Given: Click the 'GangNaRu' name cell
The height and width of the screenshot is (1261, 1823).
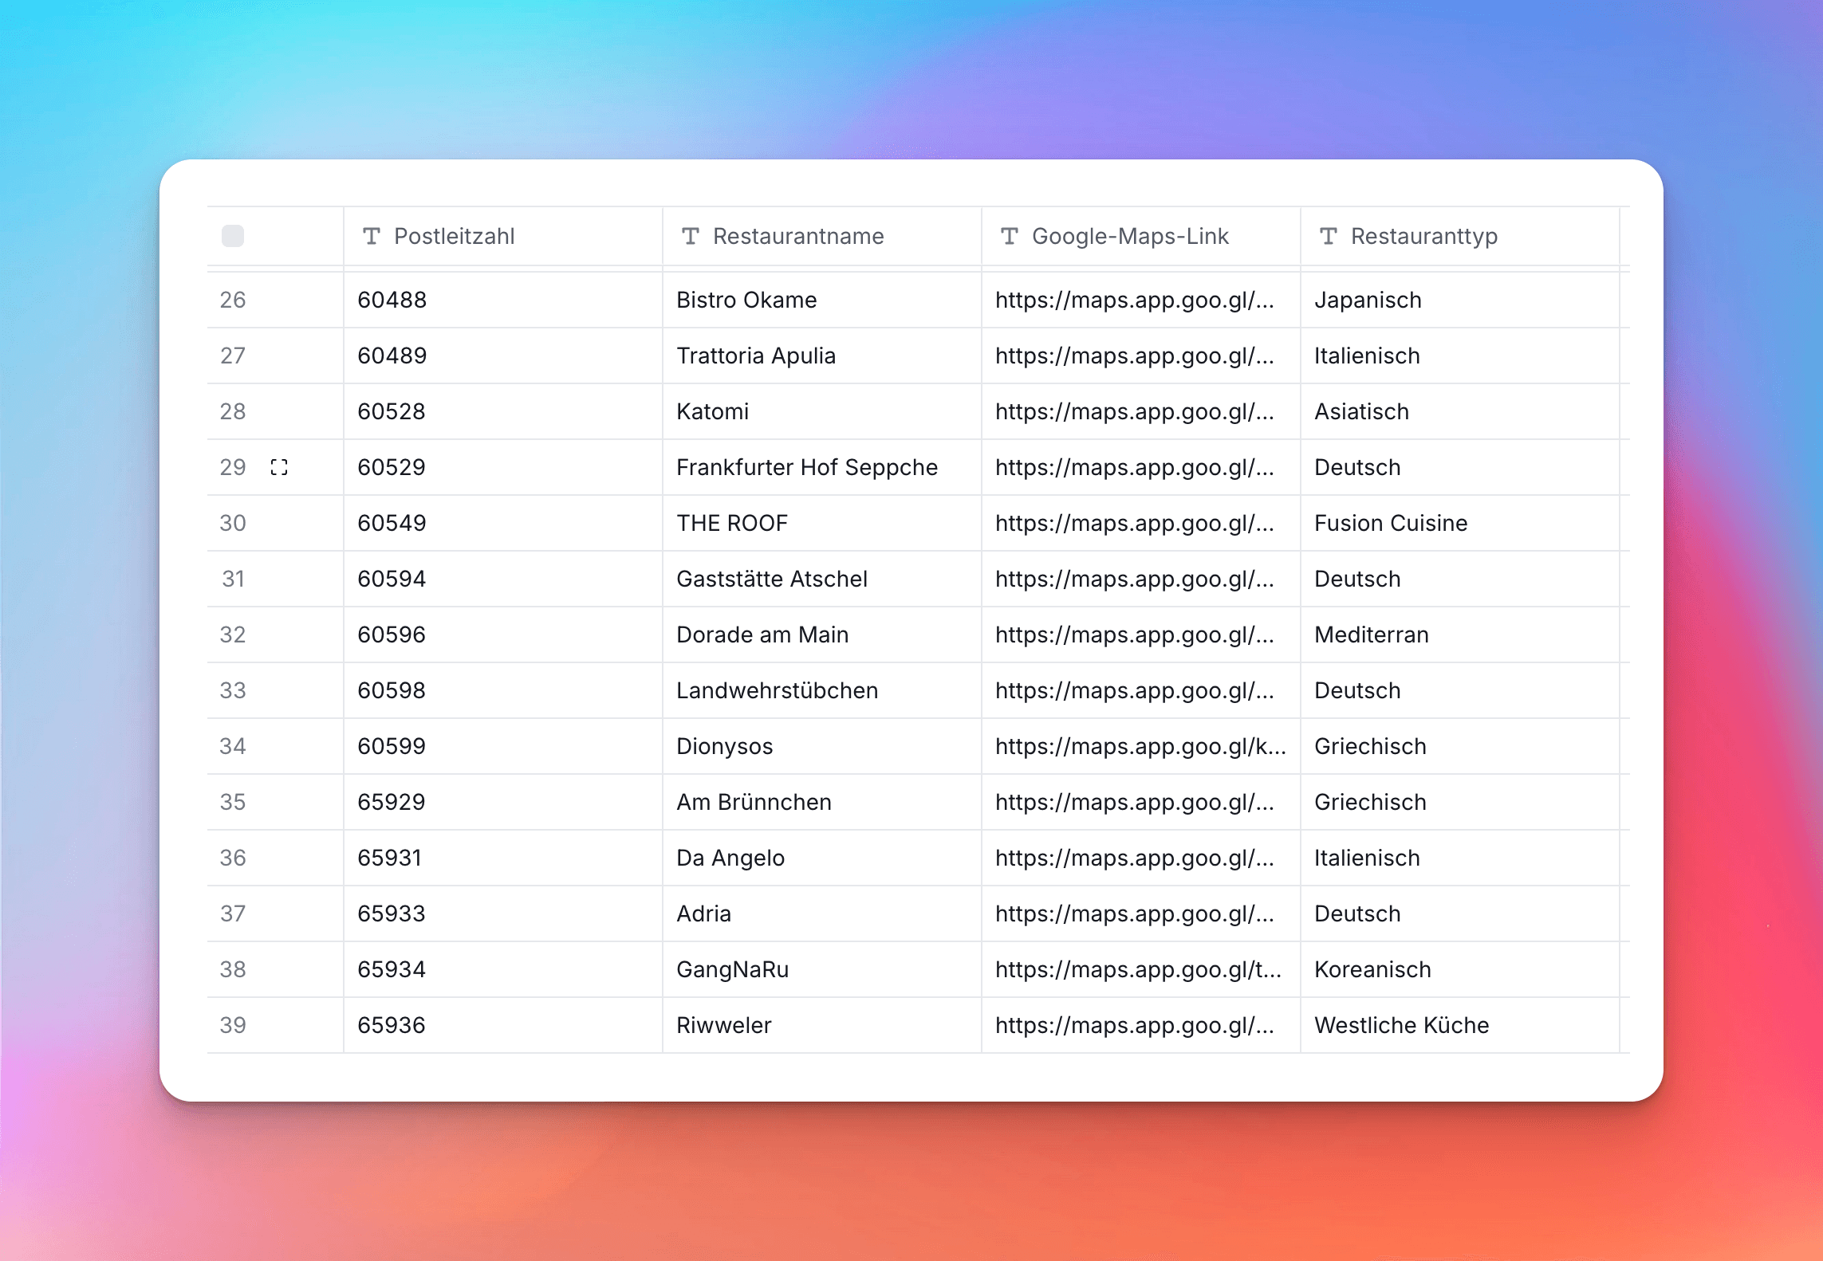Looking at the screenshot, I should (822, 969).
